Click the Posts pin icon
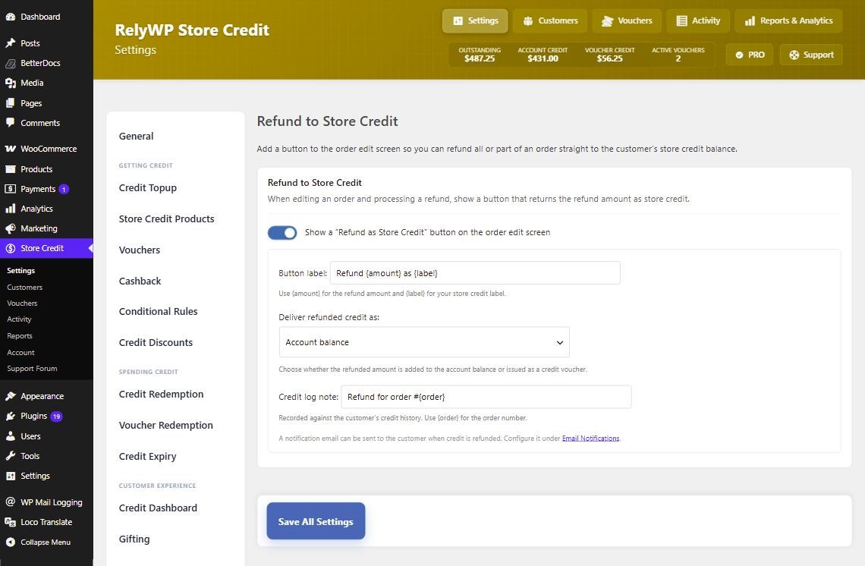Image resolution: width=865 pixels, height=566 pixels. tap(10, 43)
